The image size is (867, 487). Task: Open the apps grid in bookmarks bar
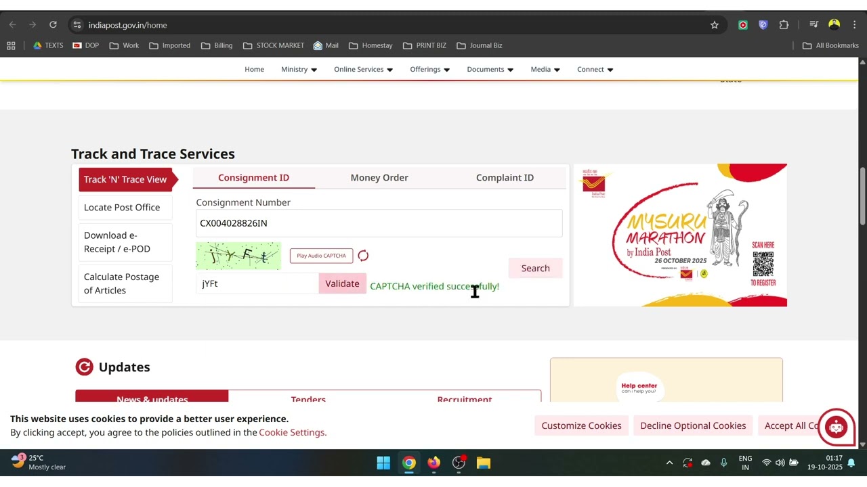click(x=11, y=45)
